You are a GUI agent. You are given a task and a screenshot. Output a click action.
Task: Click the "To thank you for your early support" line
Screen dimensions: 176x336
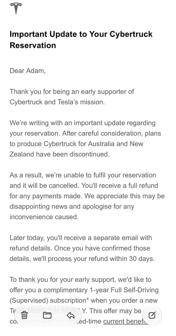pyautogui.click(x=80, y=279)
